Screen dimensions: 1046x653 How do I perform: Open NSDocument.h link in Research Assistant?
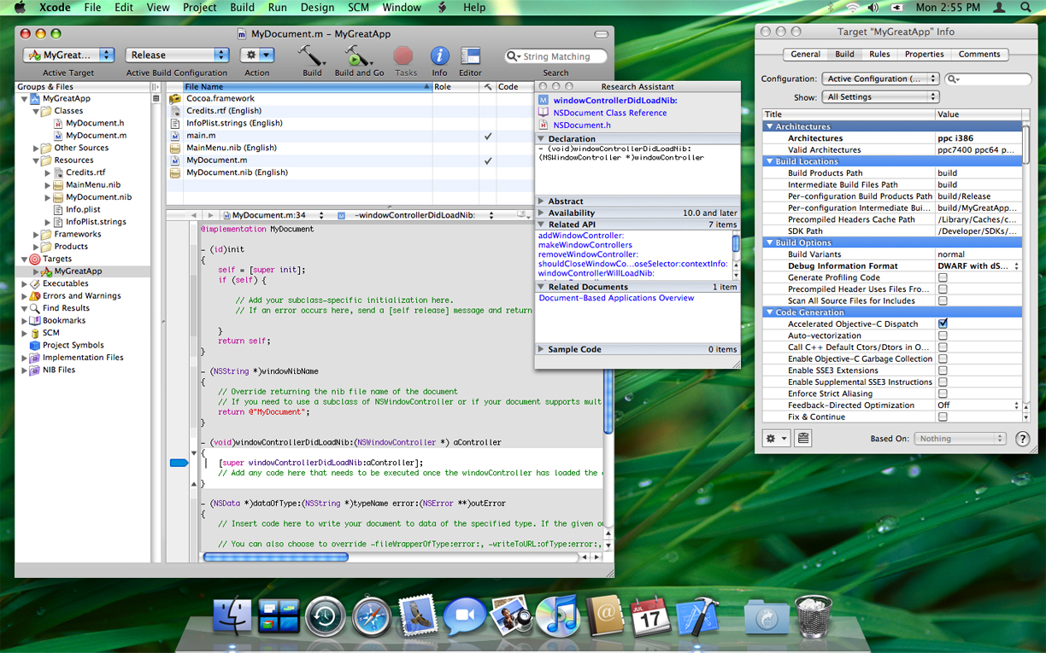[x=582, y=125]
